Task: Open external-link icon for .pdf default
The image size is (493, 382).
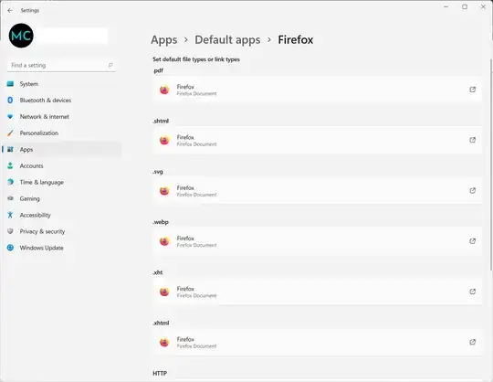Action: 473,90
